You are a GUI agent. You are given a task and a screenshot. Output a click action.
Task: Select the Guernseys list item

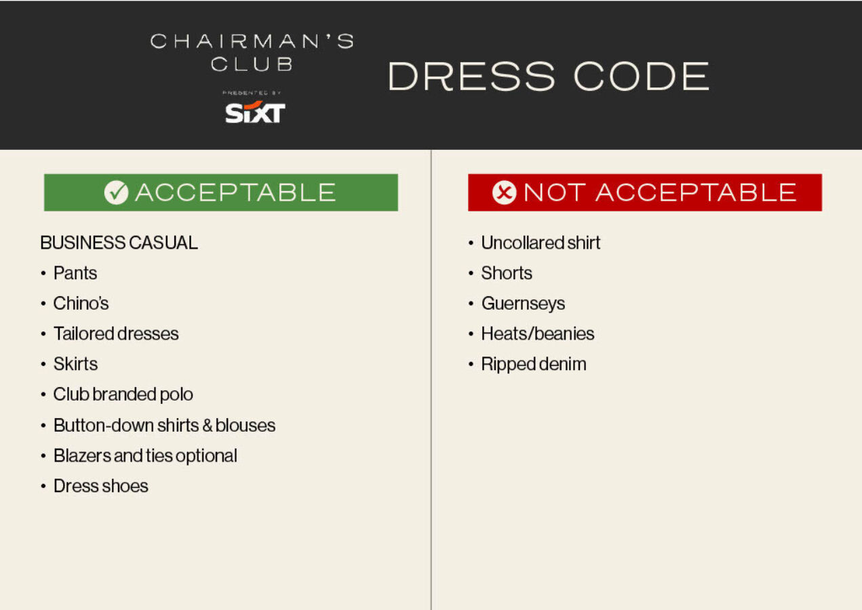click(x=523, y=303)
